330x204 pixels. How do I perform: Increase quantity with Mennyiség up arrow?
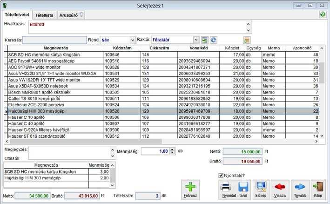pos(172,150)
